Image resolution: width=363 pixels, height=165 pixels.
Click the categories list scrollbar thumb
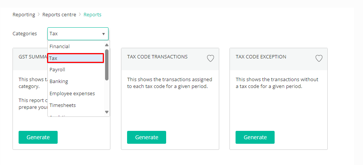pos(107,65)
